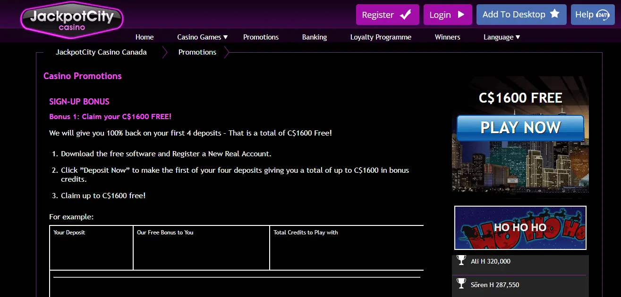The height and width of the screenshot is (297, 621).
Task: Click the trophy icon beside Sören H
Action: (x=461, y=283)
